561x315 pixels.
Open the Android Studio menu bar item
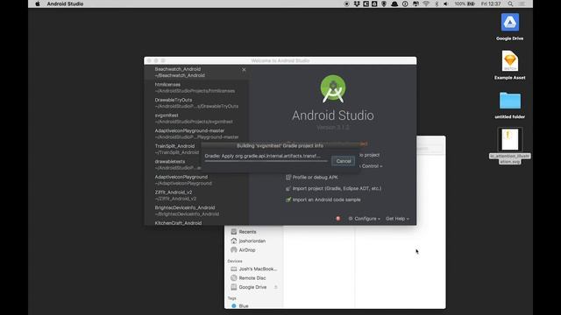tap(65, 3)
